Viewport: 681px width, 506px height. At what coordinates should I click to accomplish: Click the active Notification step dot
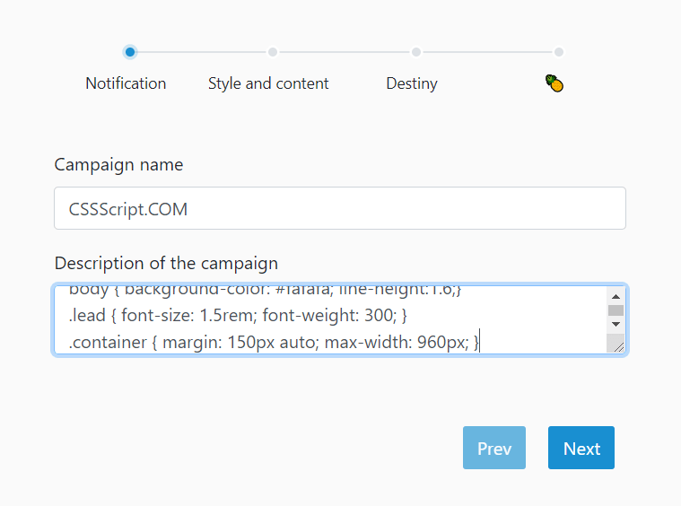tap(130, 52)
